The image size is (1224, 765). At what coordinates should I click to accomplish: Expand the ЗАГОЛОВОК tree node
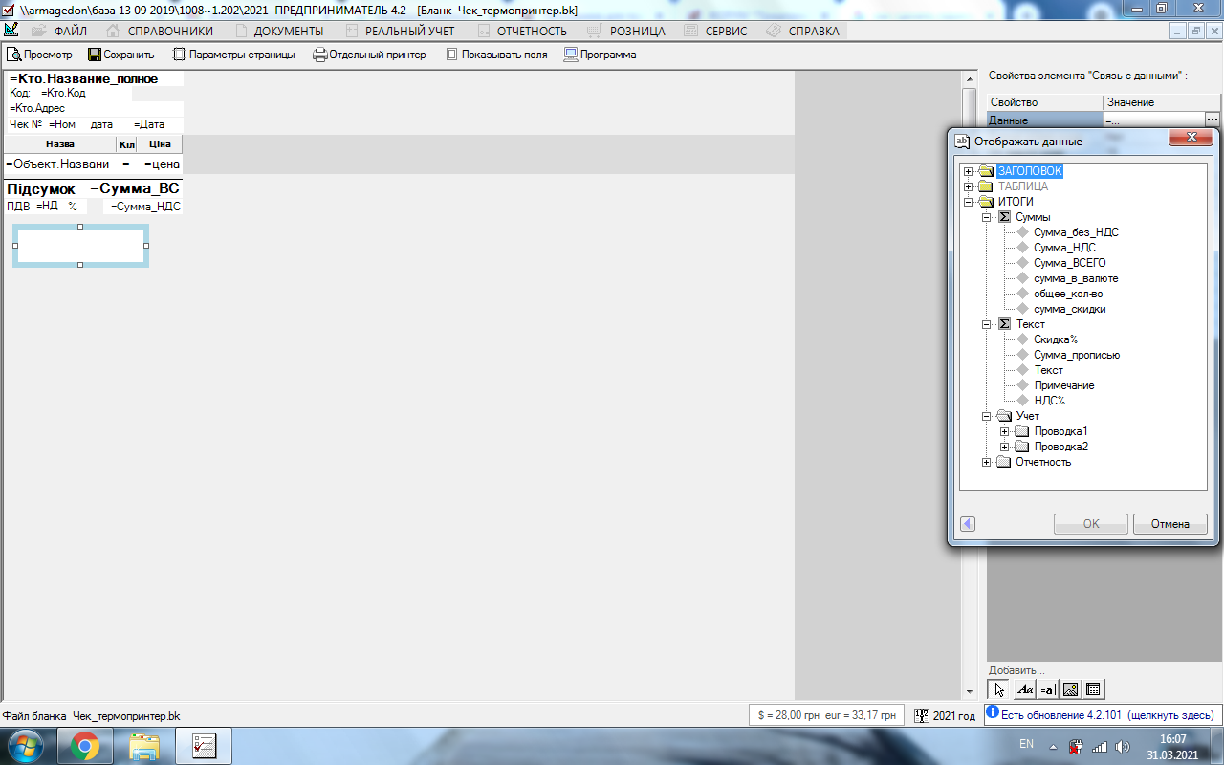[969, 172]
